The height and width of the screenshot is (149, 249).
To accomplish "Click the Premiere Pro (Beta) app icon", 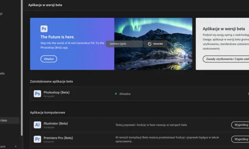I will coord(37,139).
